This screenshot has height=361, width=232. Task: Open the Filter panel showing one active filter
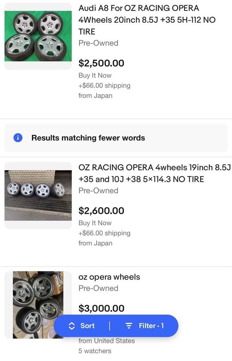coord(145,326)
